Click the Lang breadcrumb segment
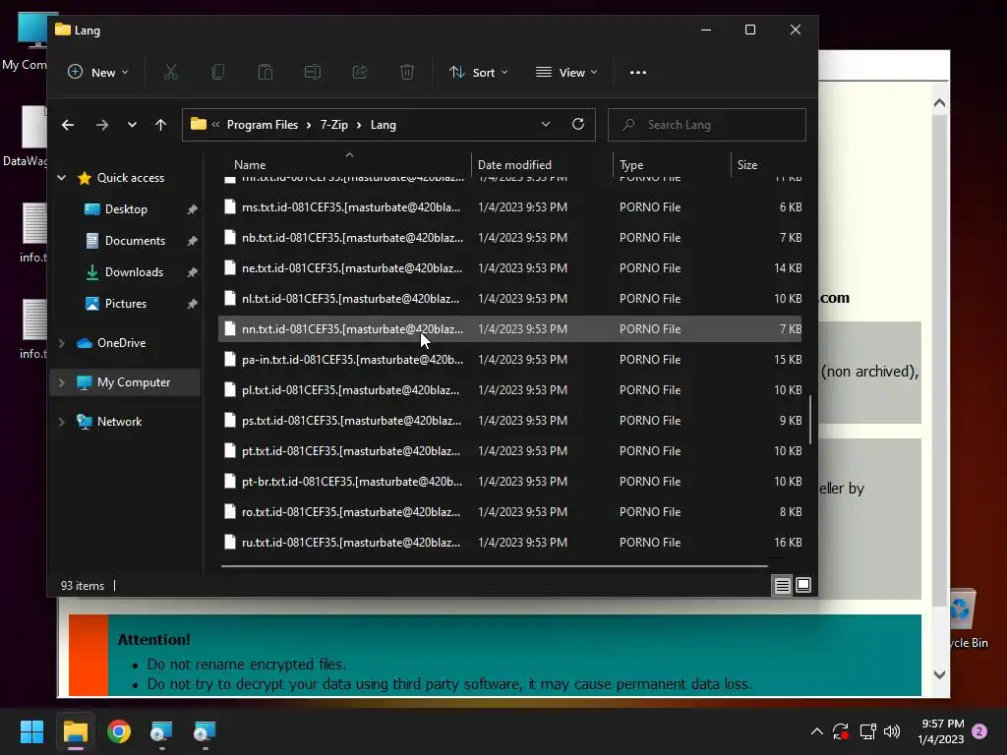Viewport: 1007px width, 755px height. point(384,125)
